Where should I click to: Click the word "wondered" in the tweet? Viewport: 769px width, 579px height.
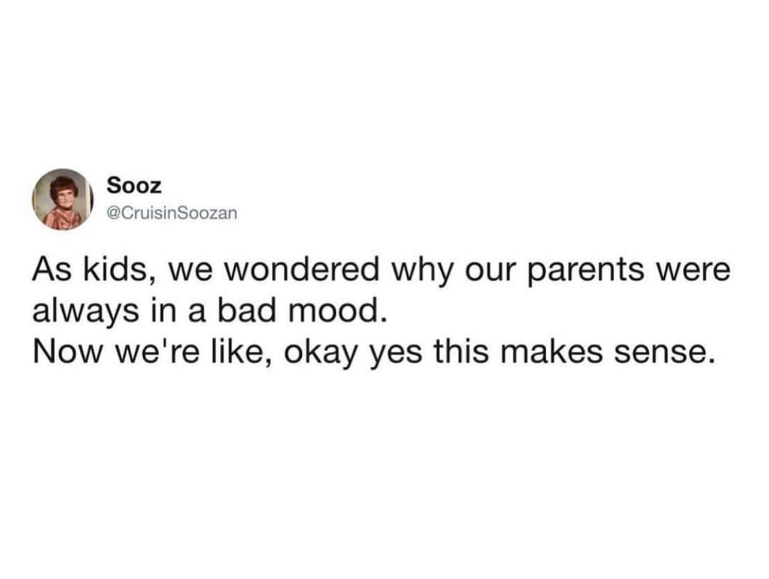click(x=302, y=270)
